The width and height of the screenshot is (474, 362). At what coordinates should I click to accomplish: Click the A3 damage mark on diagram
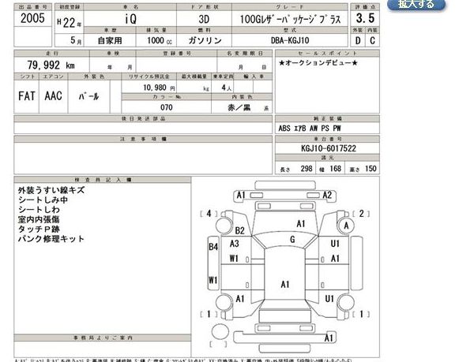pyautogui.click(x=235, y=244)
